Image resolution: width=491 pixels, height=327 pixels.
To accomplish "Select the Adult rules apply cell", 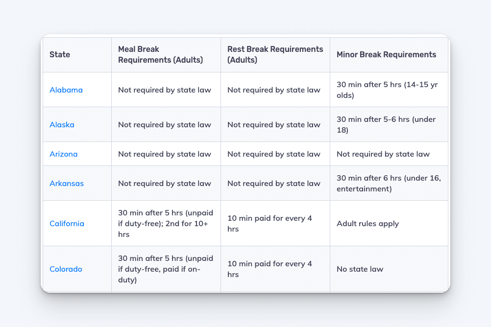I will click(x=389, y=223).
